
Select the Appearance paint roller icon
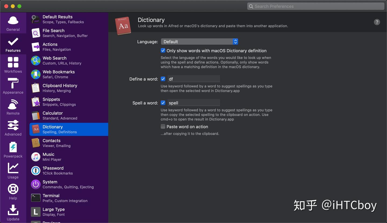[13, 83]
